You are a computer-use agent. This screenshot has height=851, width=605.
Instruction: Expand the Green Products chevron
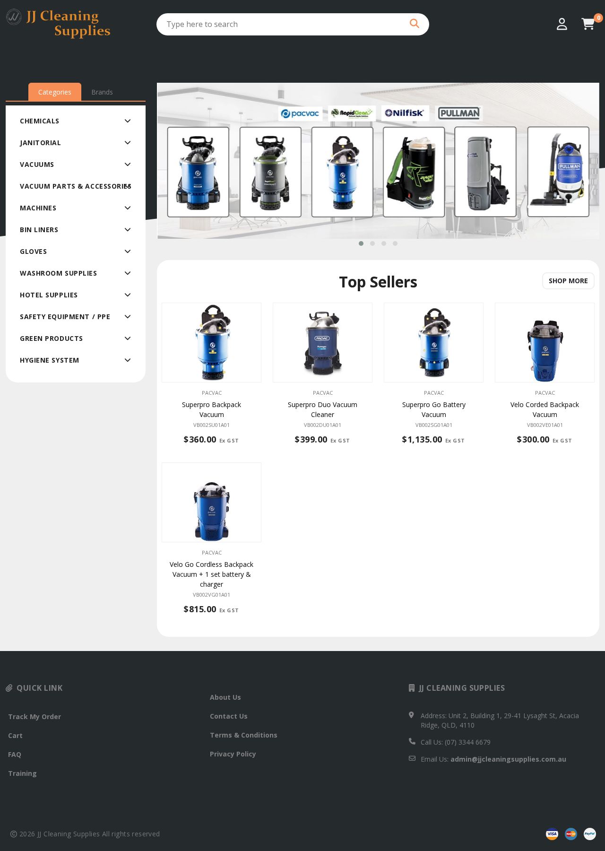(128, 339)
